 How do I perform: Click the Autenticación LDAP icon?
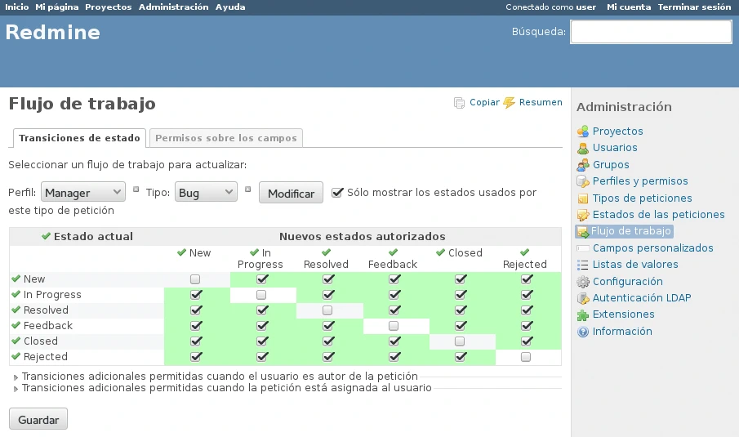tap(582, 298)
